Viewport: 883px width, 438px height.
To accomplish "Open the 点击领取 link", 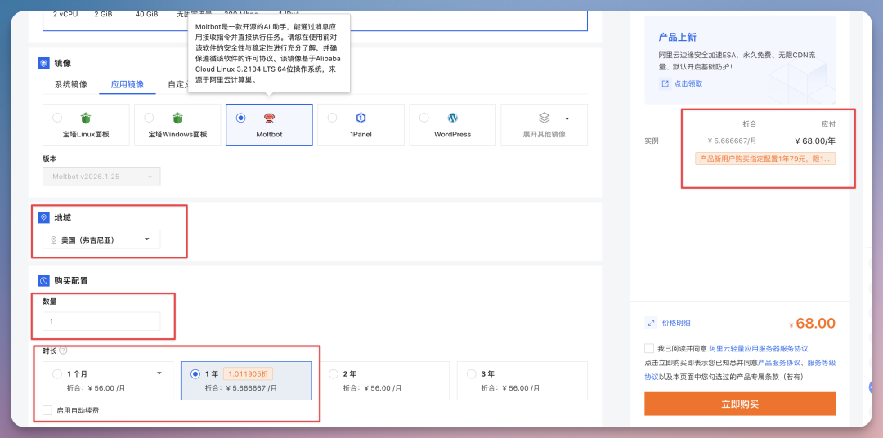I will point(688,83).
